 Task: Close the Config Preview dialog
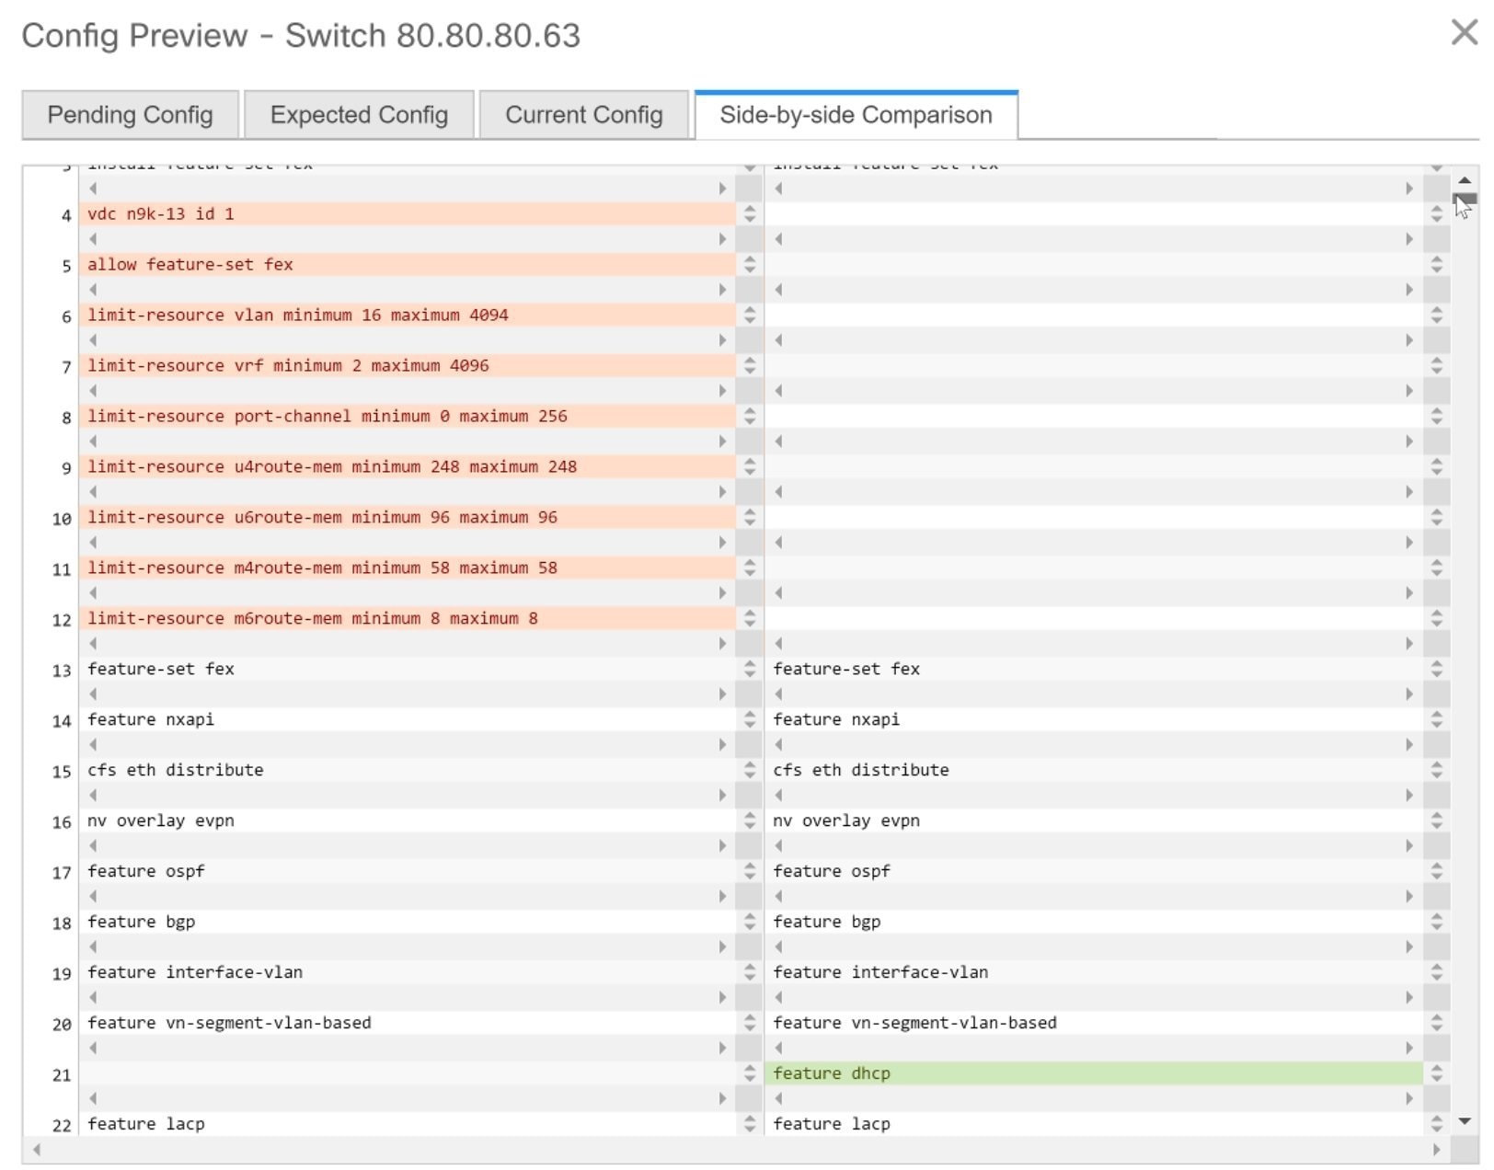point(1464,30)
